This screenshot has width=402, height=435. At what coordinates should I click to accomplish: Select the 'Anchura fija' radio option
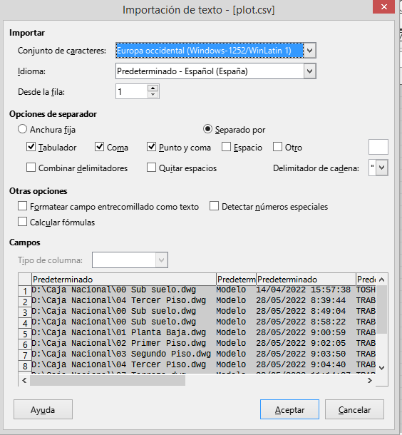pos(23,129)
